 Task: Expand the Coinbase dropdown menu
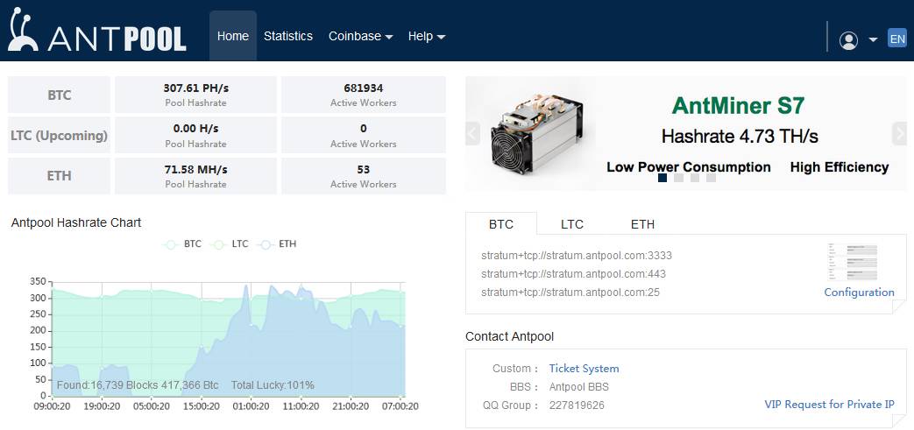[360, 36]
